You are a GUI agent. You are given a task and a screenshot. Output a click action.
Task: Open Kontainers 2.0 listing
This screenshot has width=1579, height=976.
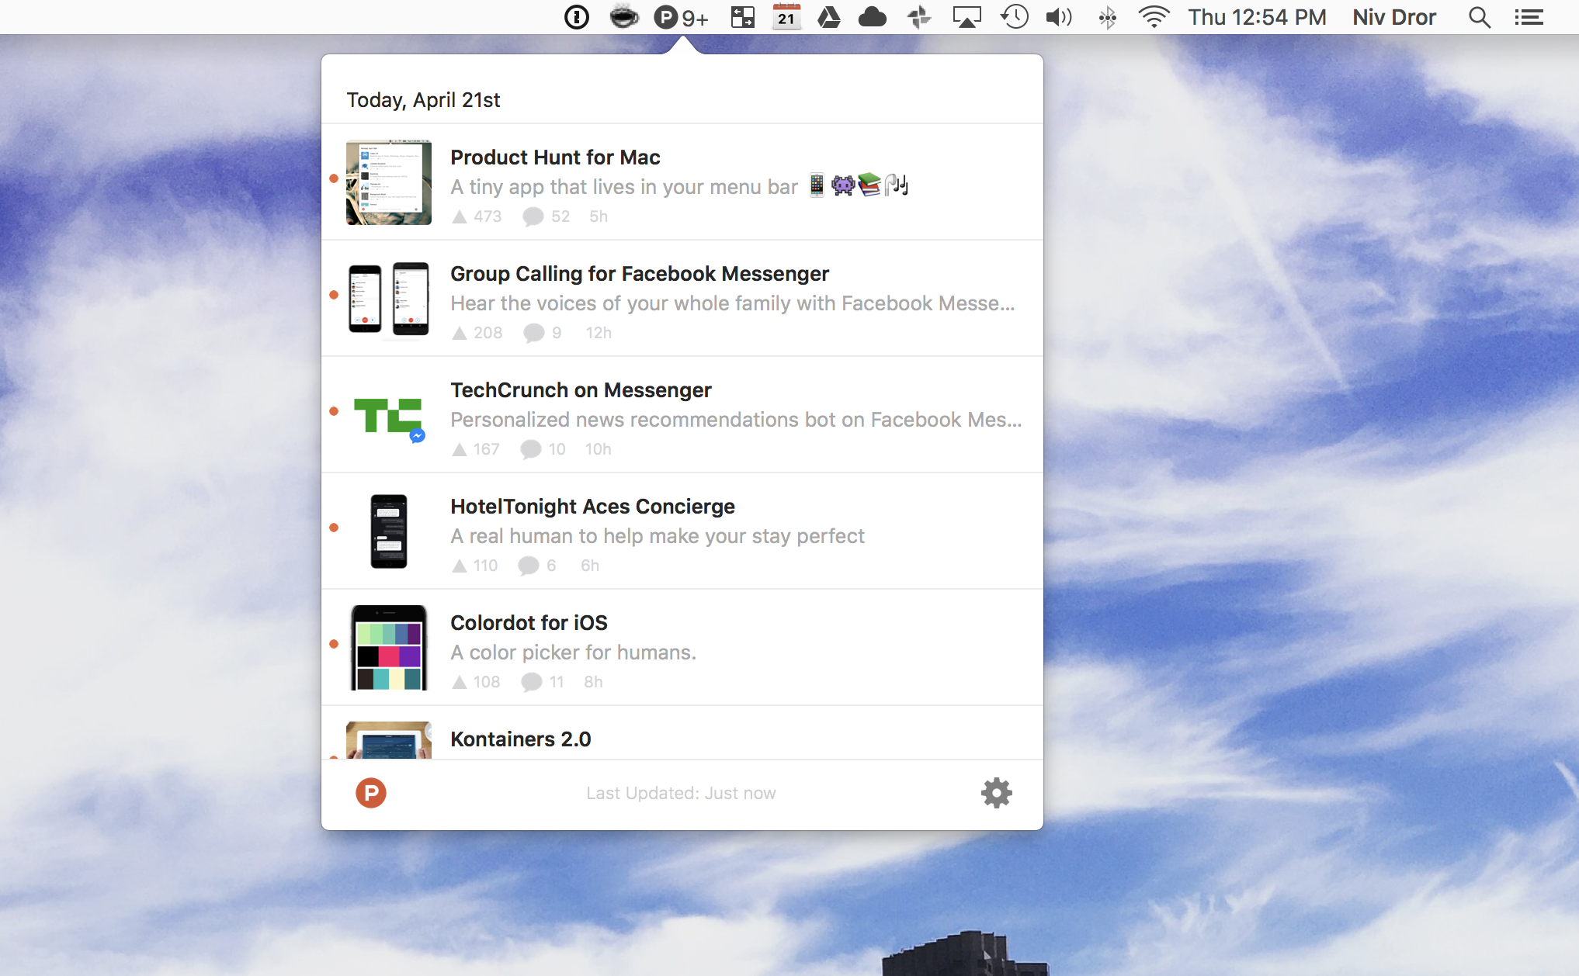point(520,739)
